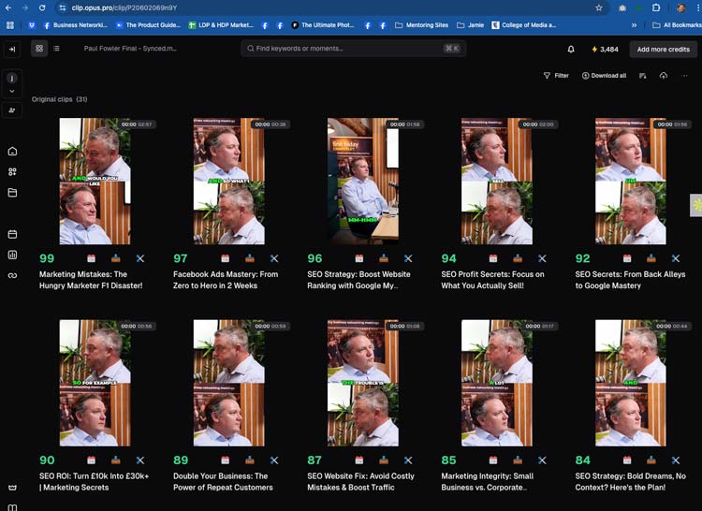Click the Download all button
This screenshot has width=702, height=511.
(604, 76)
